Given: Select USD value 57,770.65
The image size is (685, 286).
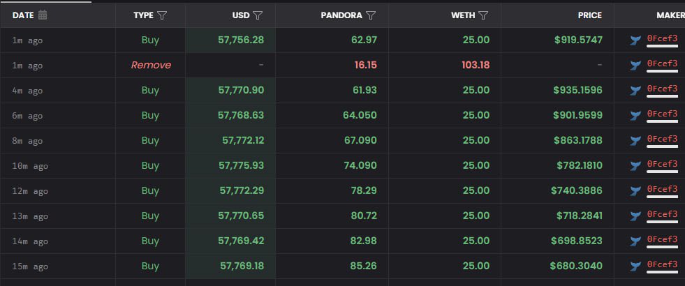Looking at the screenshot, I should pos(241,216).
